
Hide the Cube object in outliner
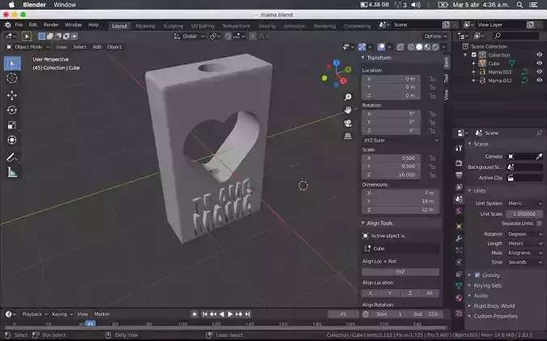pos(540,63)
